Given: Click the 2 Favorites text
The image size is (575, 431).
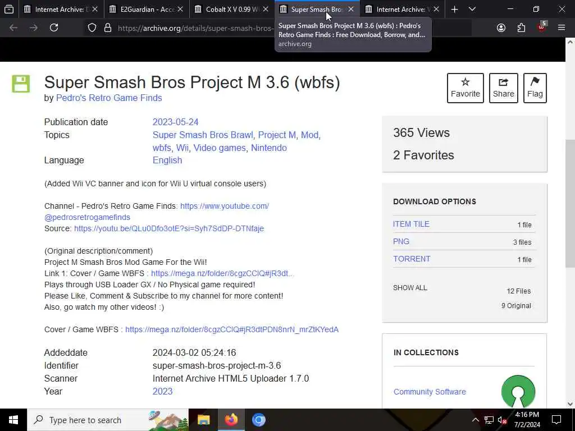Looking at the screenshot, I should click(423, 155).
